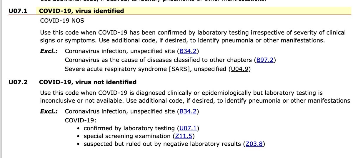Click the U07.1 code label in left margin
353x158 pixels.
tap(18, 11)
